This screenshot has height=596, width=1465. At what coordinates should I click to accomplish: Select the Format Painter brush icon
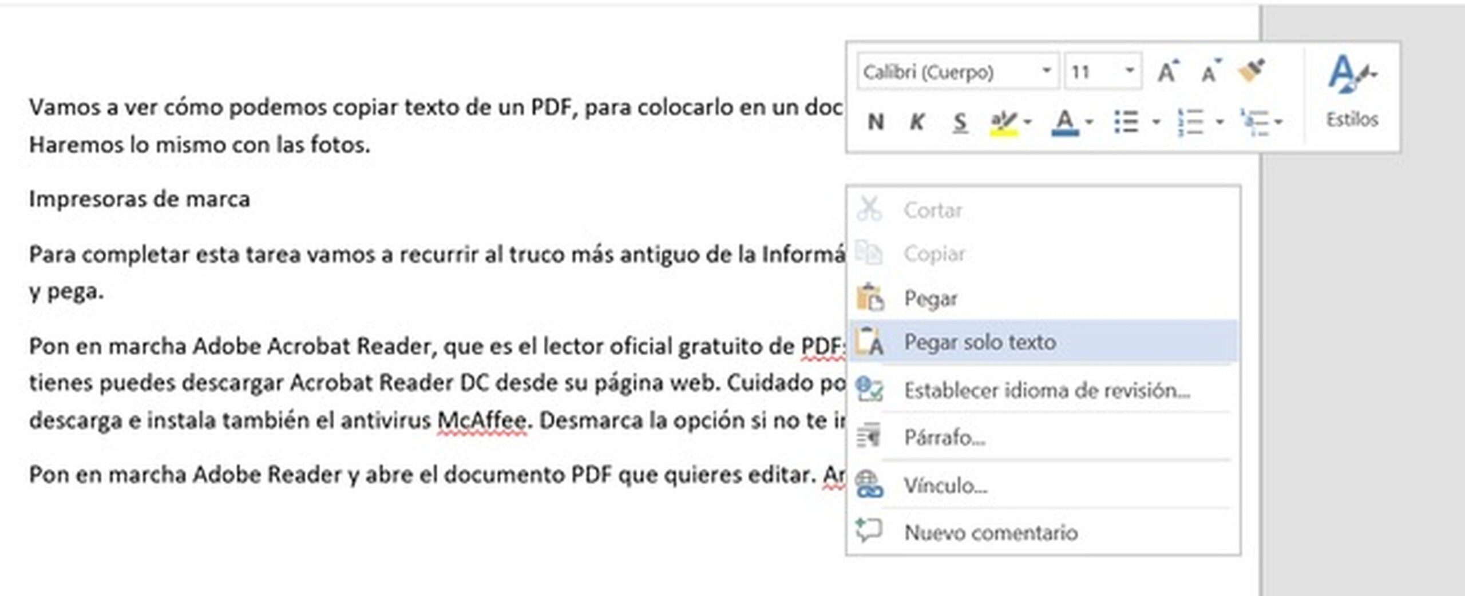click(1252, 71)
